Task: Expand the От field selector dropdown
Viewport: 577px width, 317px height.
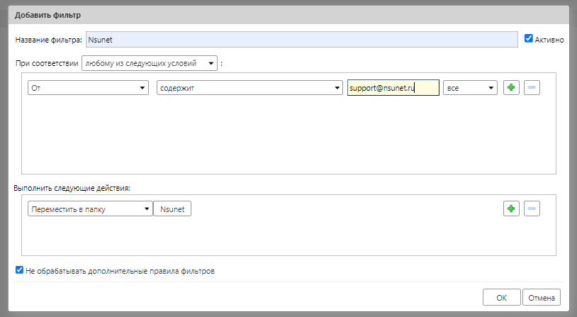Action: tap(88, 88)
